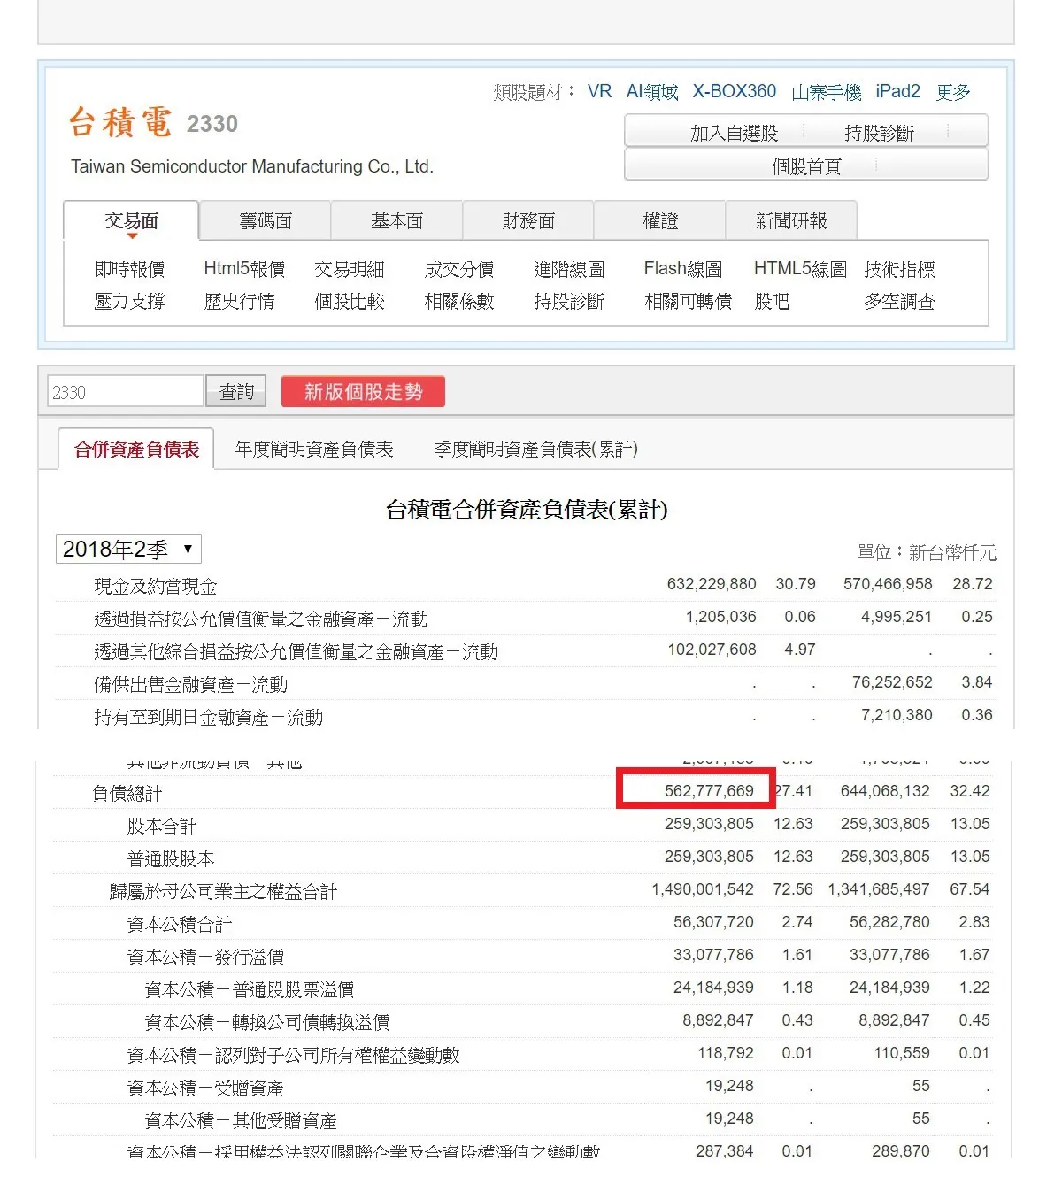Select the 資本公積－轉換公司債轉換溢價 row label
This screenshot has width=1039, height=1200.
[x=267, y=1022]
